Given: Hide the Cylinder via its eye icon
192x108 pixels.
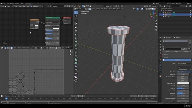Looking at the screenshot, I should click(190, 15).
